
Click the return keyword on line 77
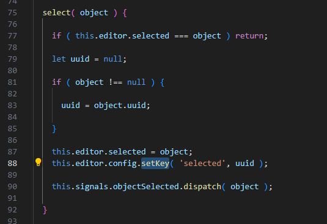point(249,36)
